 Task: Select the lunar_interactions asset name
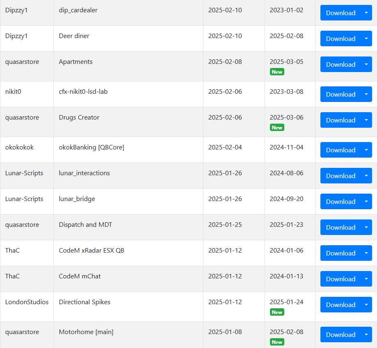coord(85,173)
